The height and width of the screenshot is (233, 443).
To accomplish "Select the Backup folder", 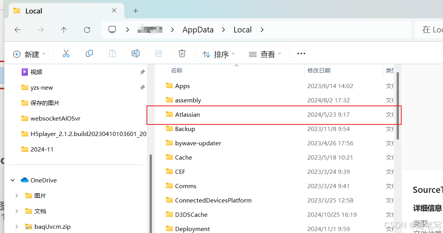I will 185,129.
